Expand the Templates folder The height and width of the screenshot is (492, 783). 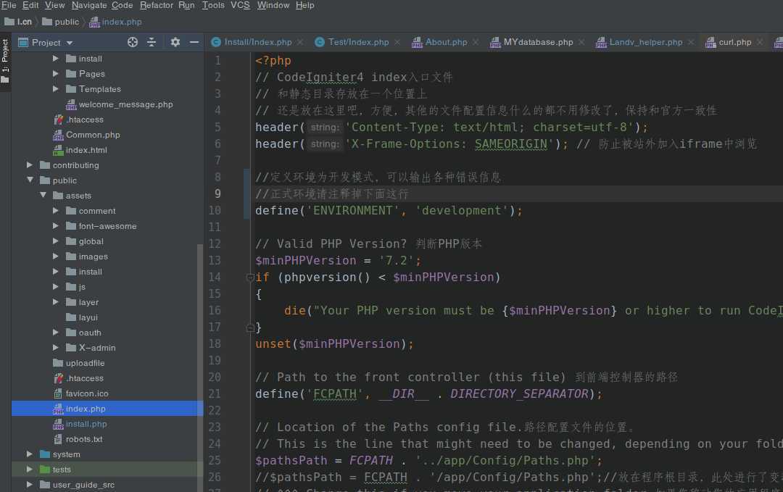(55, 89)
